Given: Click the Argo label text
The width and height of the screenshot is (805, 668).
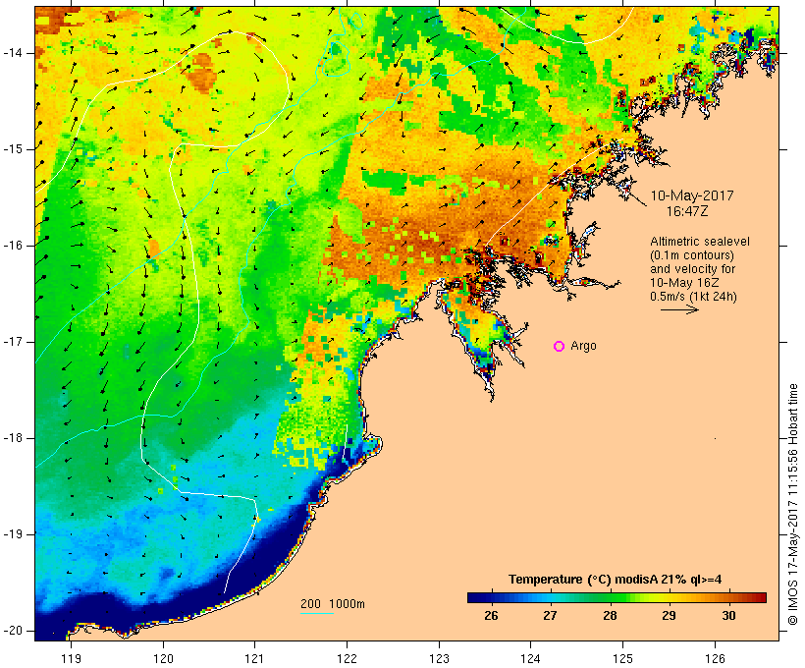Looking at the screenshot, I should [584, 346].
